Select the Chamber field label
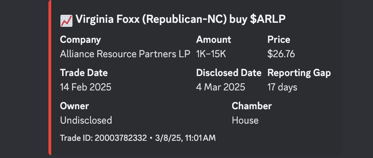The height and width of the screenshot is (158, 373). [x=252, y=106]
